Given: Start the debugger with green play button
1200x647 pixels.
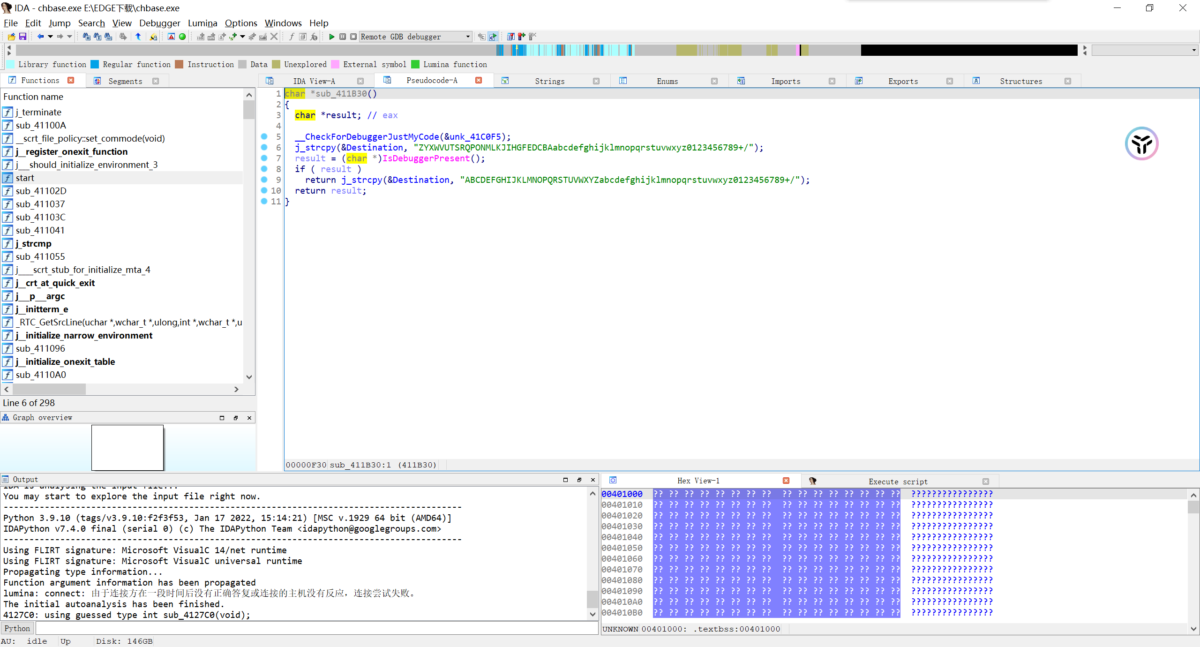Looking at the screenshot, I should click(332, 37).
